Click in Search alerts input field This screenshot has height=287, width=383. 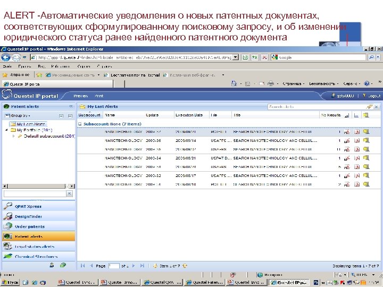(317, 107)
